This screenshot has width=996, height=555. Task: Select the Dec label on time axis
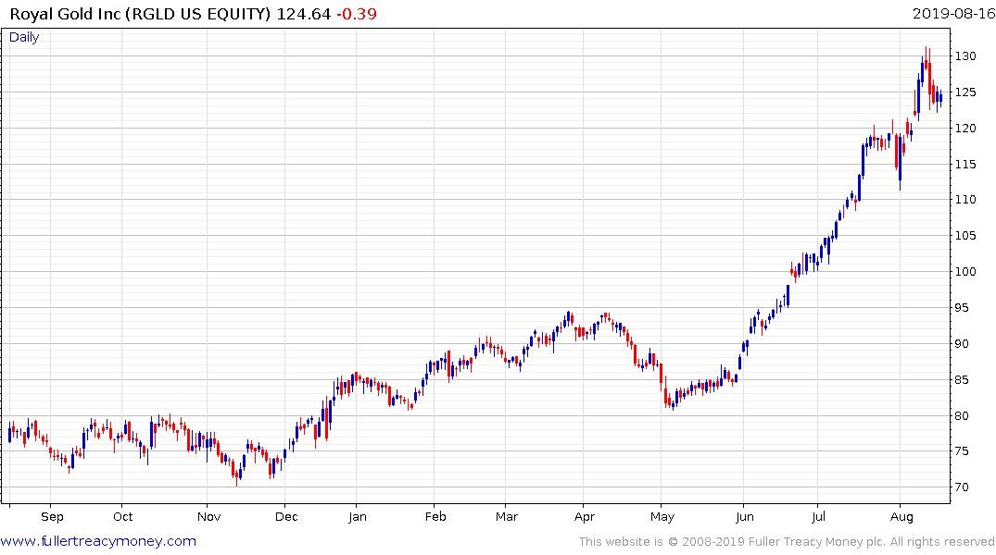click(x=286, y=517)
